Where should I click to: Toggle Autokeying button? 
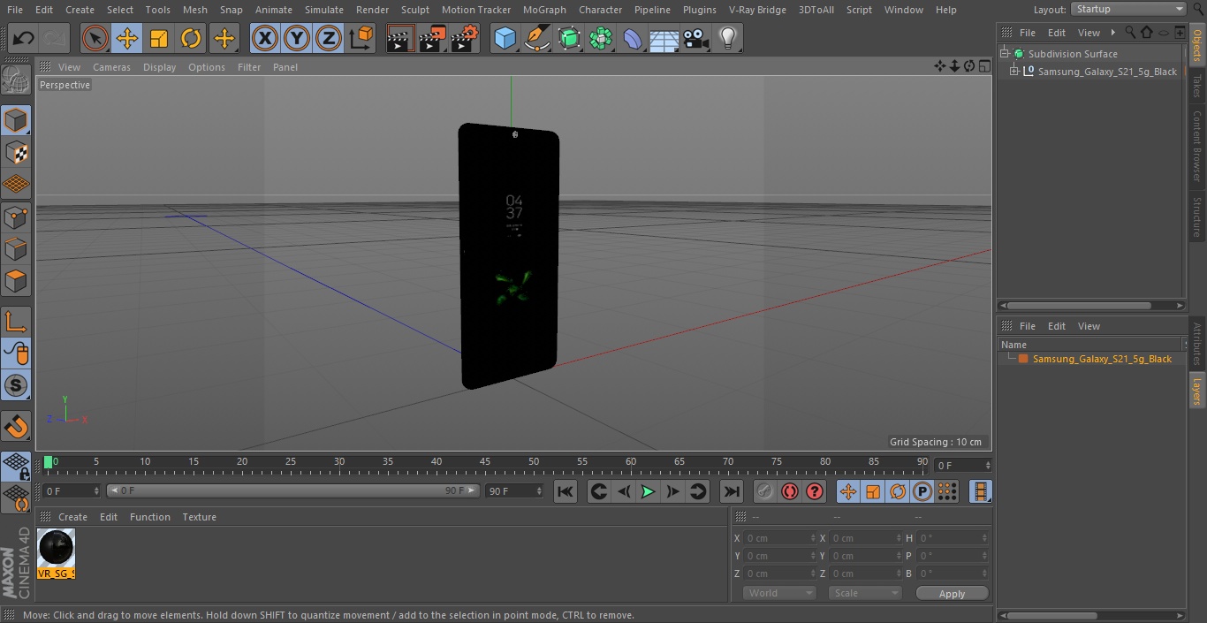pos(790,491)
